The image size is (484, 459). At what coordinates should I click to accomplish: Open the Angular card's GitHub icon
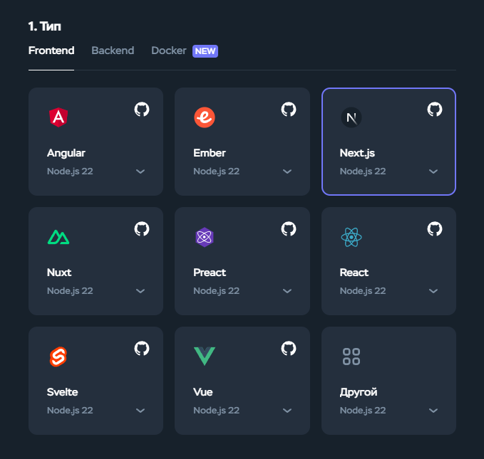(x=142, y=110)
